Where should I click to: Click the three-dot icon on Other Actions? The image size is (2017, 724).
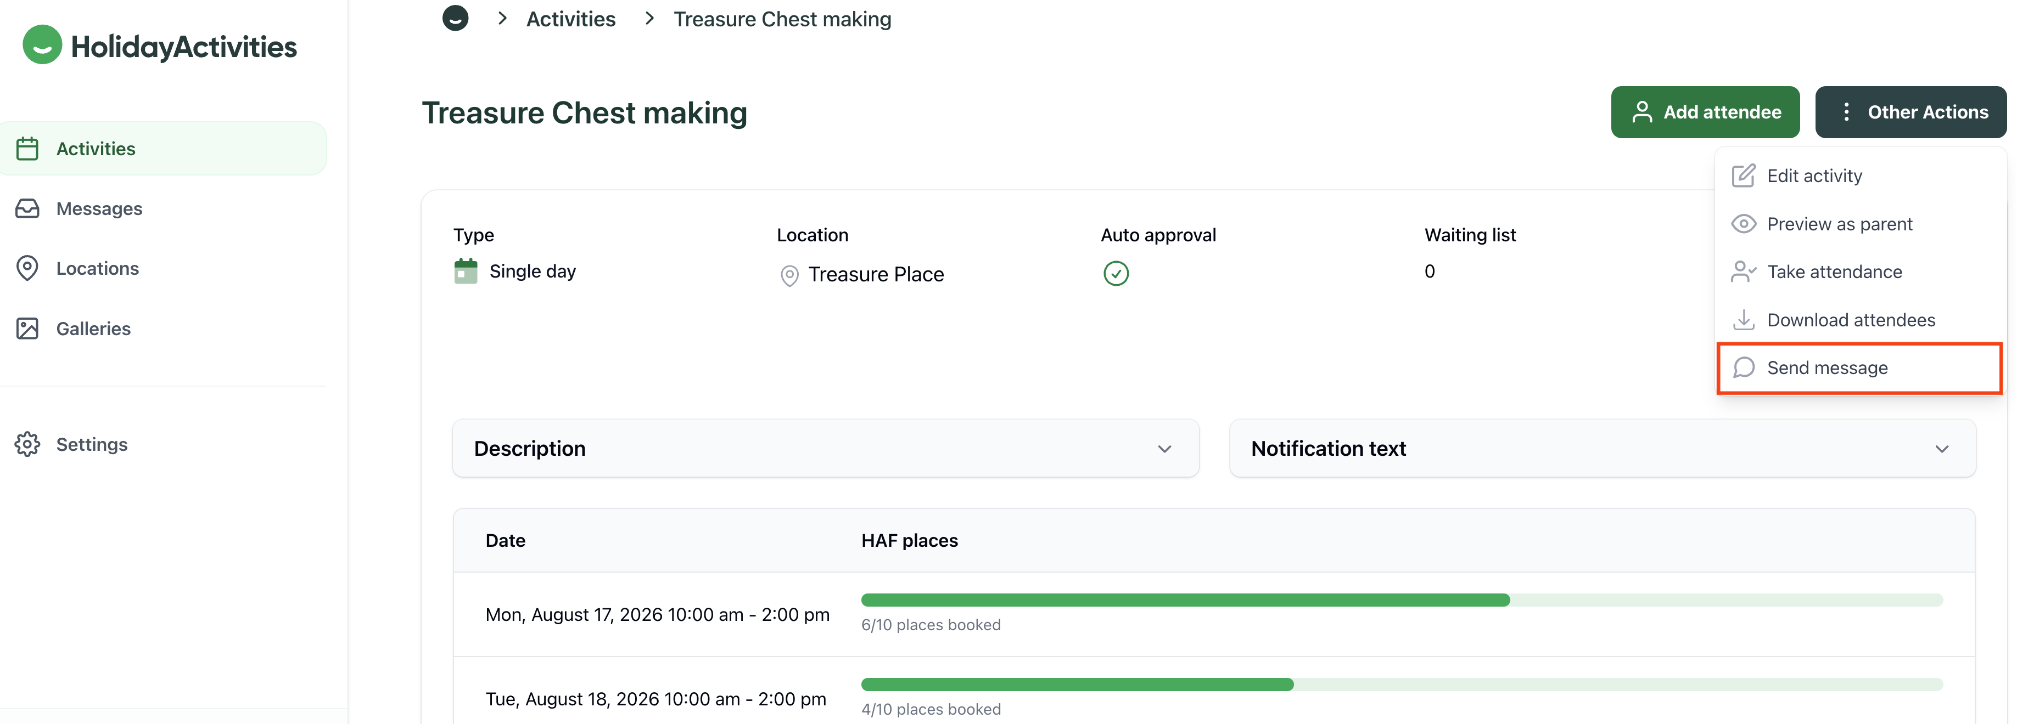[x=1846, y=112]
